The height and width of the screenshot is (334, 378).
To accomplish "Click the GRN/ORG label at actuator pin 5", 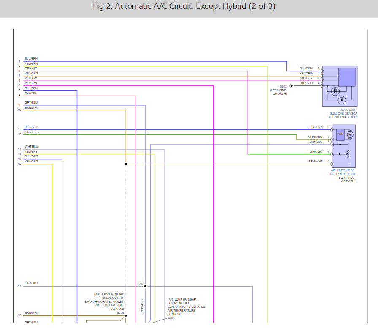I will [x=315, y=137].
